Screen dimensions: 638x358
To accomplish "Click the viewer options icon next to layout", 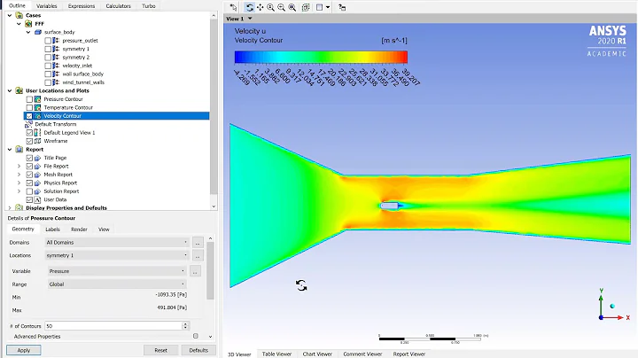I will (342, 7).
